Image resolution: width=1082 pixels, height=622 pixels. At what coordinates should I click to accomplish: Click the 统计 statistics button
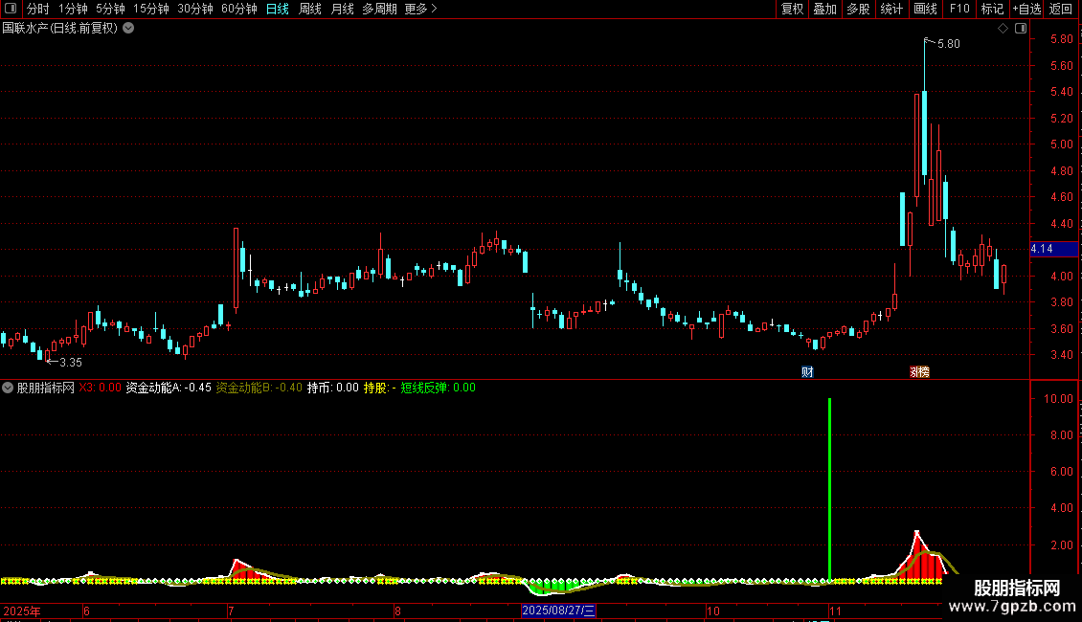coord(891,9)
